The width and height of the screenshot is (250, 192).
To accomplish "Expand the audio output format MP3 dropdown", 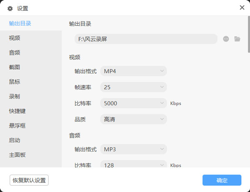I will [133, 149].
